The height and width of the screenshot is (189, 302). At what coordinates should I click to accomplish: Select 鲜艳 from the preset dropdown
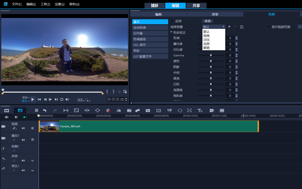[x=207, y=48]
